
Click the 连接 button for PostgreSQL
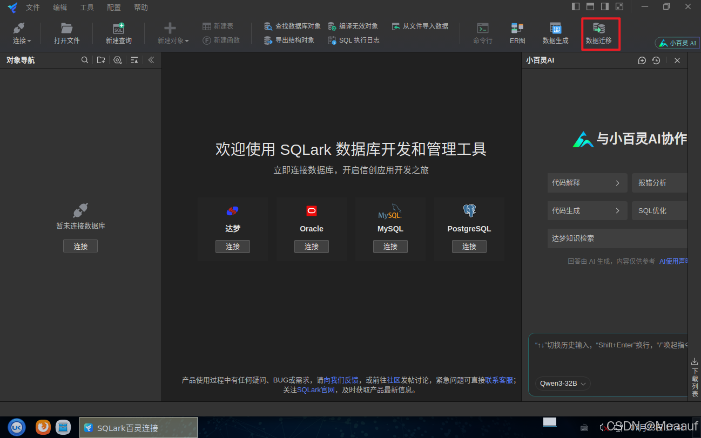click(469, 247)
